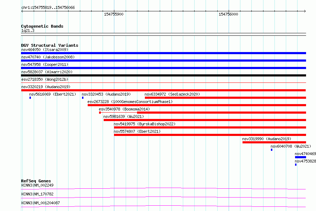Open esv2718350 (Wong2012b) variant label
This screenshot has width=316, height=211.
(45, 79)
